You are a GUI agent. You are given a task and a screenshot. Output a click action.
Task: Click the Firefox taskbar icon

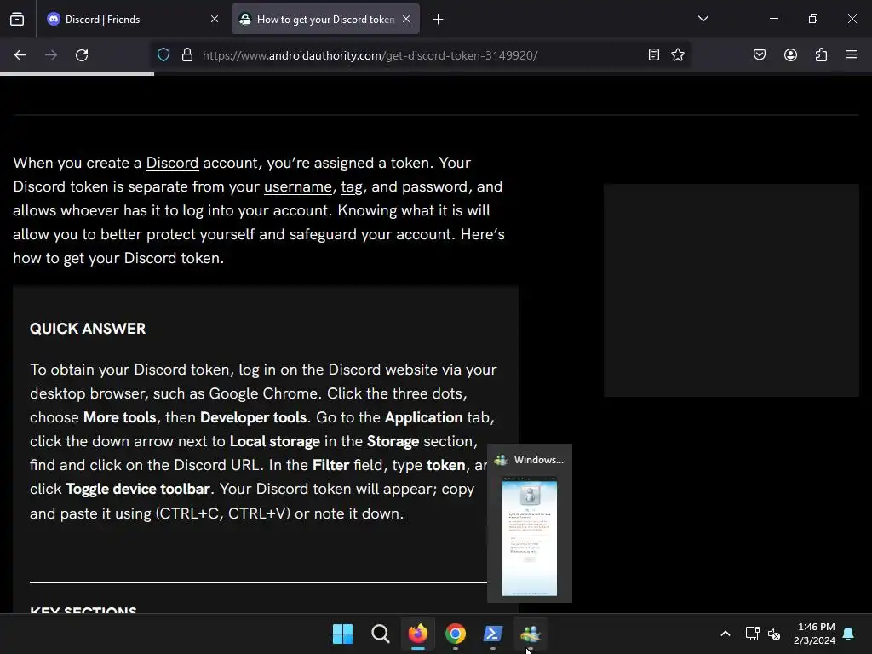pyautogui.click(x=417, y=634)
